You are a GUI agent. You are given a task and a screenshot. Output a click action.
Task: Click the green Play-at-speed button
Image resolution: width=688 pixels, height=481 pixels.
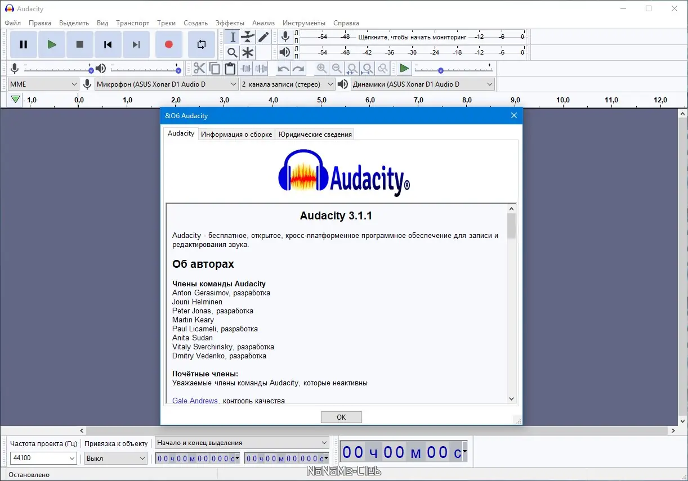coord(404,69)
